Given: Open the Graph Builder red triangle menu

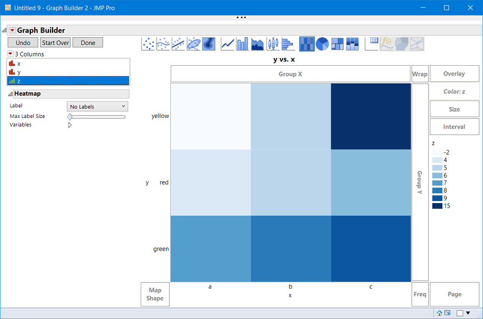Looking at the screenshot, I should [12, 30].
